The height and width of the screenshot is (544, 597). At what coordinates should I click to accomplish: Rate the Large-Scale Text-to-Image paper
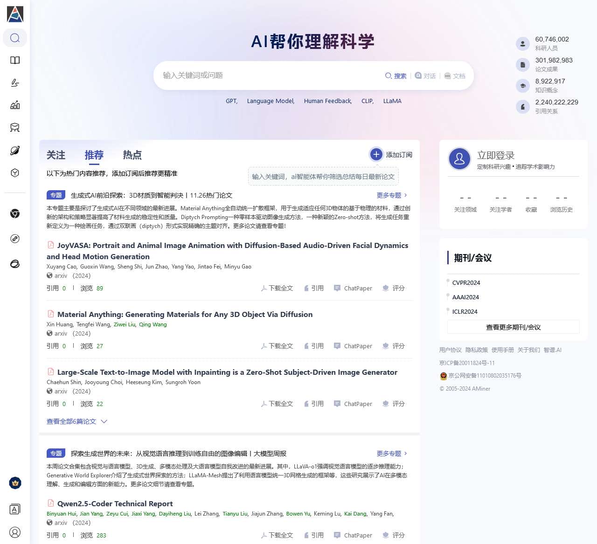point(394,404)
